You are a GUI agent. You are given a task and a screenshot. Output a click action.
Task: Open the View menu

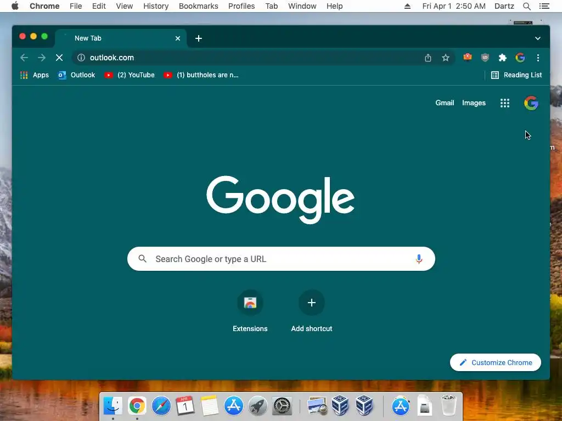click(x=125, y=6)
